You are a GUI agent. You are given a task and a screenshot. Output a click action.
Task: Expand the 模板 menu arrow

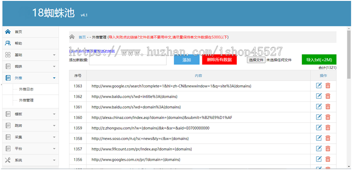point(54,114)
